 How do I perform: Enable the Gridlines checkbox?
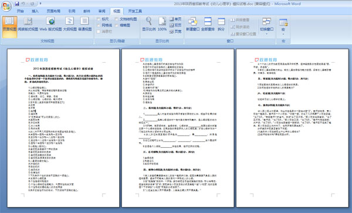click(x=99, y=25)
